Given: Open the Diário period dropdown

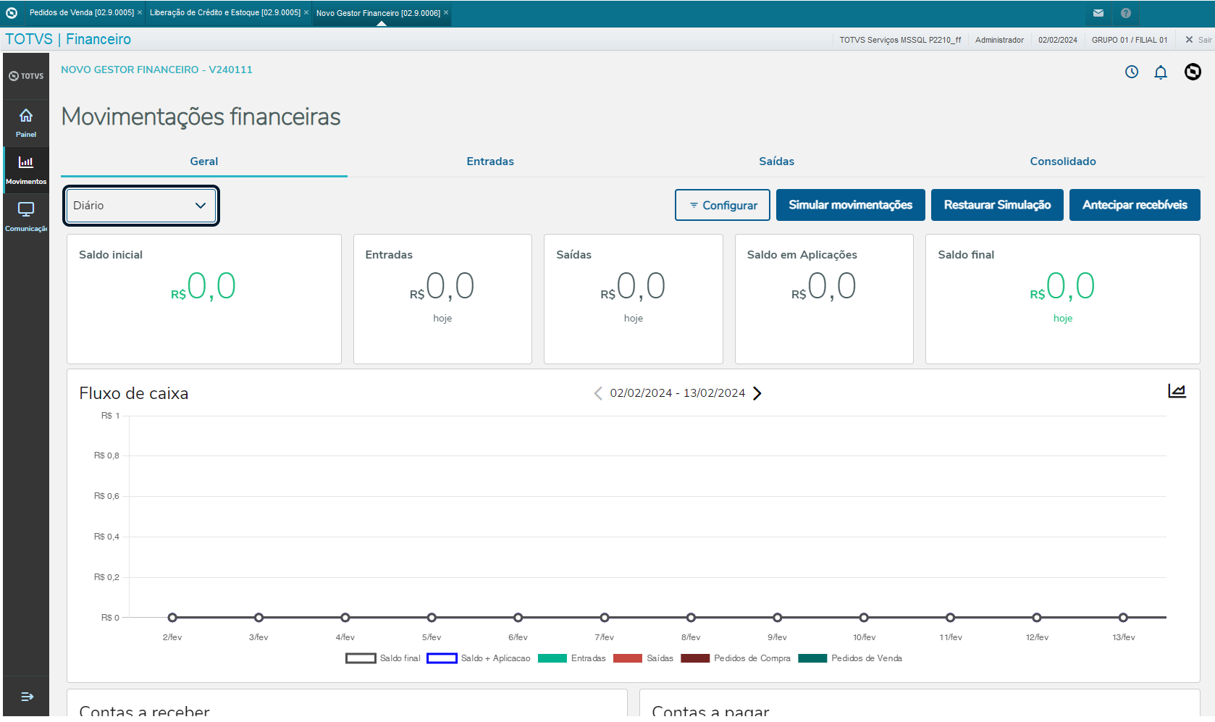Looking at the screenshot, I should coord(141,206).
